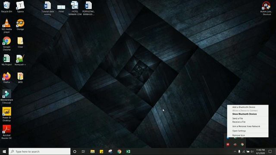Open File Explorer from the taskbar
The width and height of the screenshot is (276, 155).
[92, 152]
